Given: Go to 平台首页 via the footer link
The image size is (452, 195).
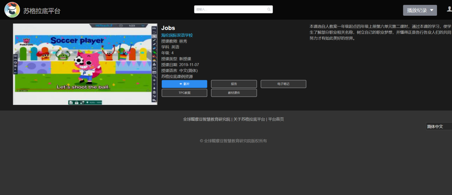Looking at the screenshot, I should point(276,119).
